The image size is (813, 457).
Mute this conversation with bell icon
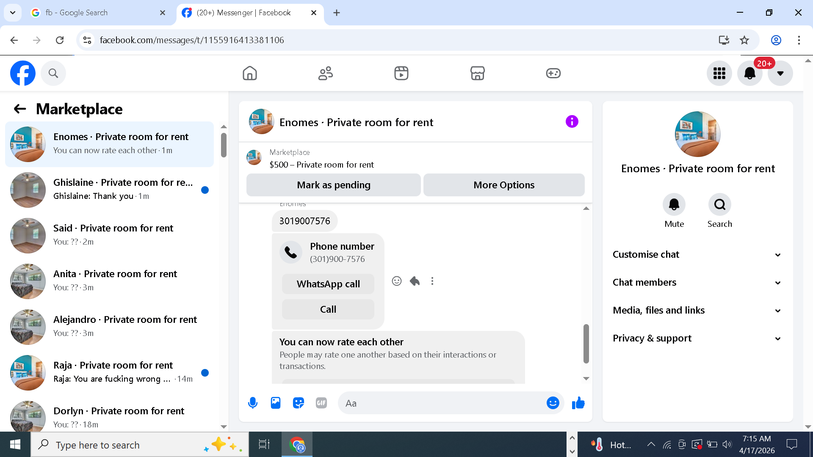click(x=674, y=205)
